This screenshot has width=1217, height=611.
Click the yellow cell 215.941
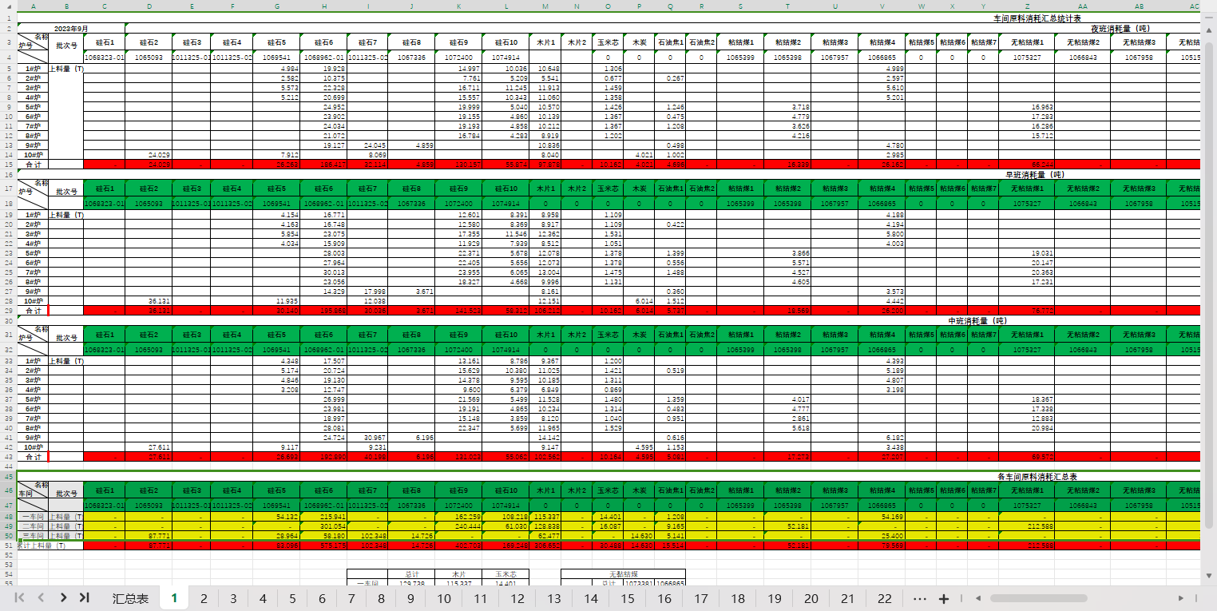point(324,517)
